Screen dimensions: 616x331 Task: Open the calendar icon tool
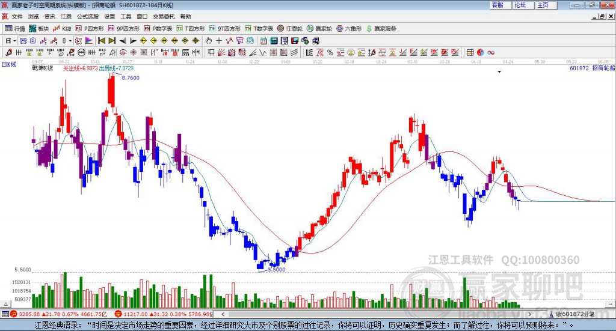click(x=263, y=41)
